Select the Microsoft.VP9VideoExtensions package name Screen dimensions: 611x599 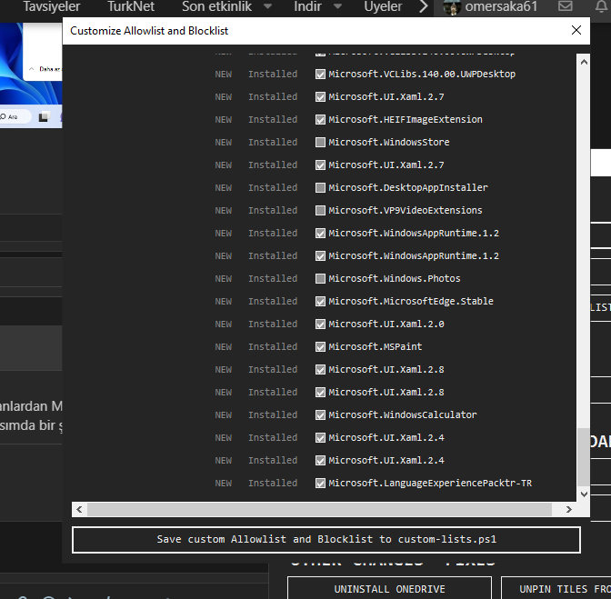[x=406, y=210]
